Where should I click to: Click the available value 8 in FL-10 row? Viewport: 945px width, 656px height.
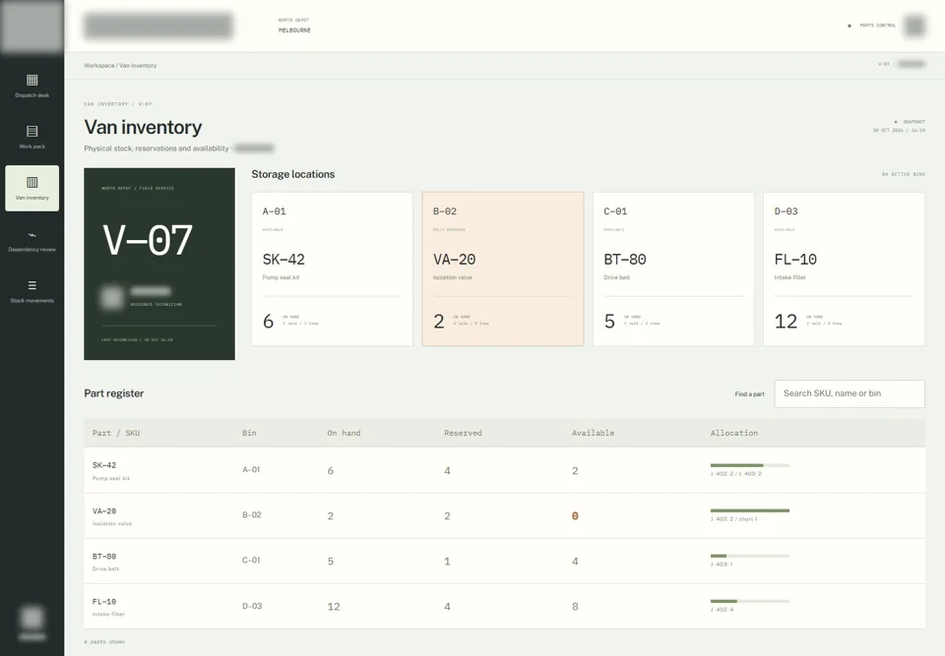click(575, 607)
